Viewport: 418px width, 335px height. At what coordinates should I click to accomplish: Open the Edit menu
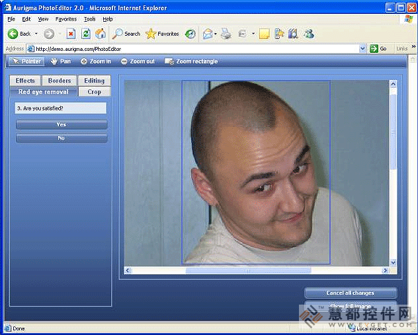(26, 19)
